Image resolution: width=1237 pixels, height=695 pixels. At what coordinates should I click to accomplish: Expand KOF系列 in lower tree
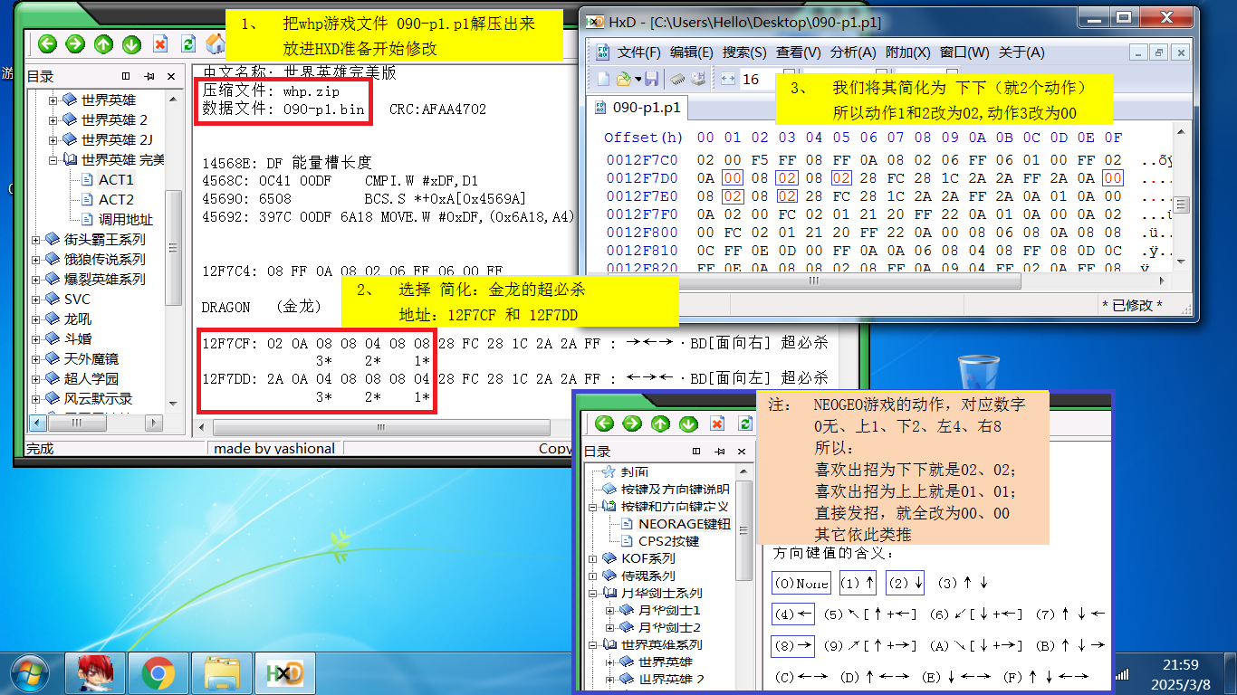[593, 558]
